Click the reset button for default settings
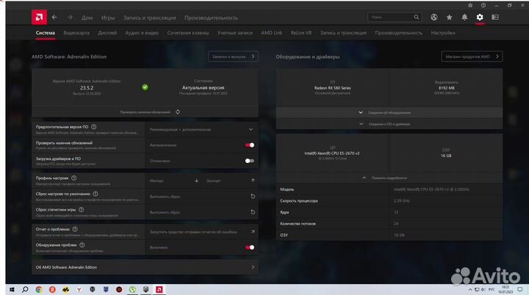This screenshot has width=529, height=295. pyautogui.click(x=202, y=196)
